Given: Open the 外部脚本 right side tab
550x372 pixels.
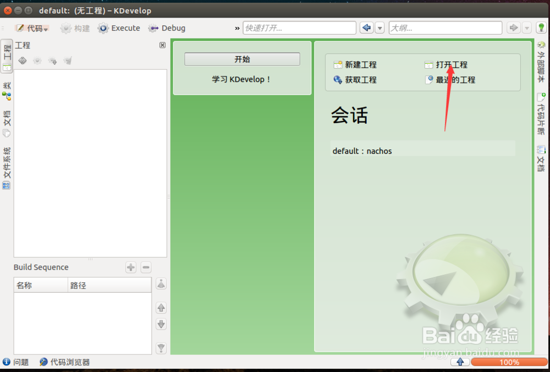Looking at the screenshot, I should point(541,63).
